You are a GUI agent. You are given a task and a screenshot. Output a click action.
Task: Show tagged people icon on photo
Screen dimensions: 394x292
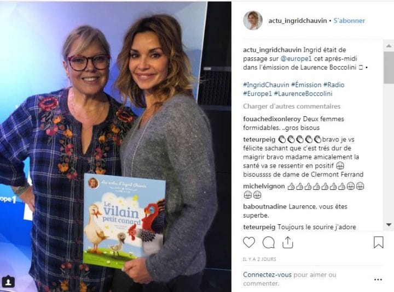[x=8, y=282]
